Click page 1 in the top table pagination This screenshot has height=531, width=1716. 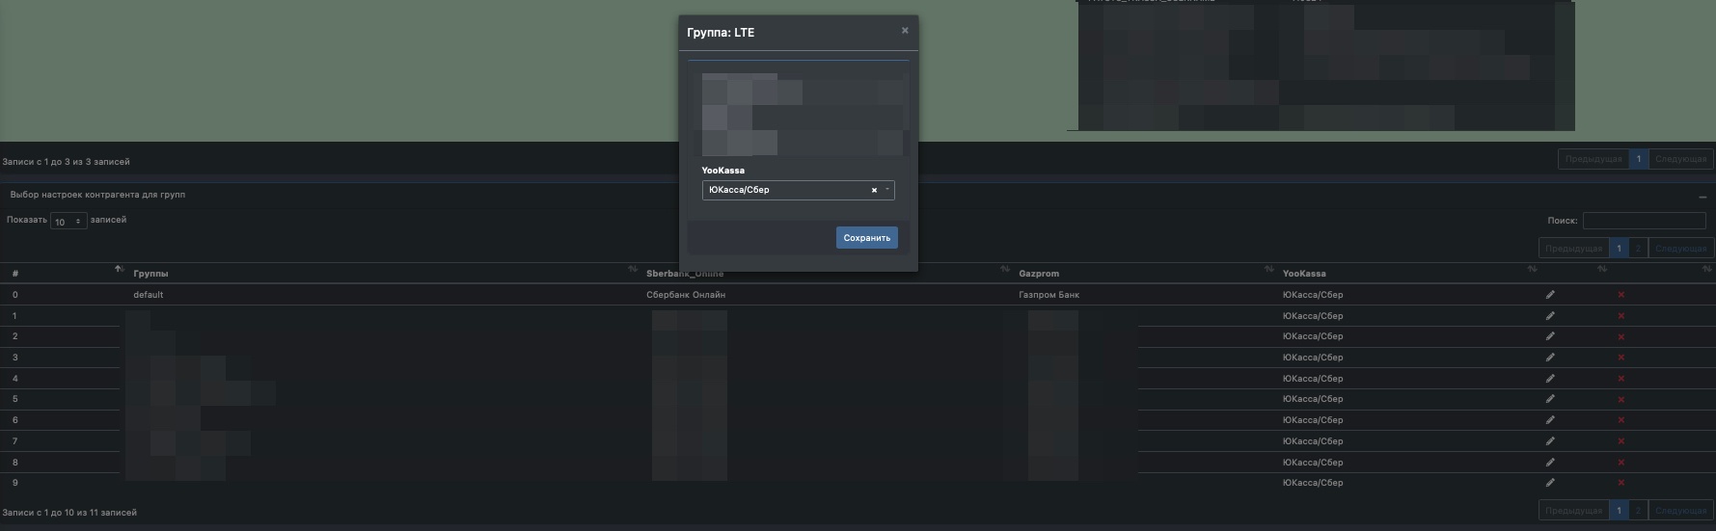point(1638,159)
